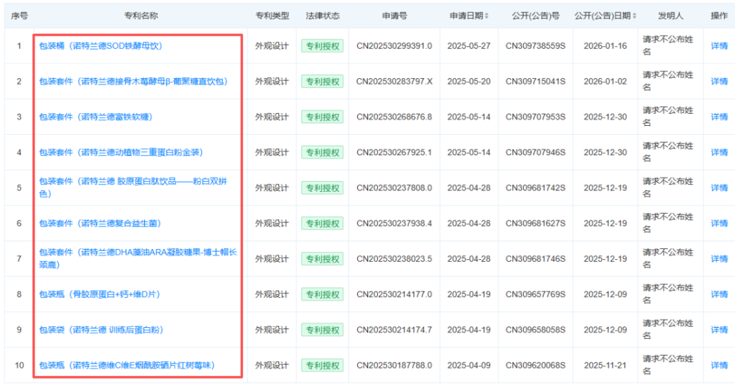735x385 pixels.
Task: Select publication number CN309658058S
Action: 536,330
